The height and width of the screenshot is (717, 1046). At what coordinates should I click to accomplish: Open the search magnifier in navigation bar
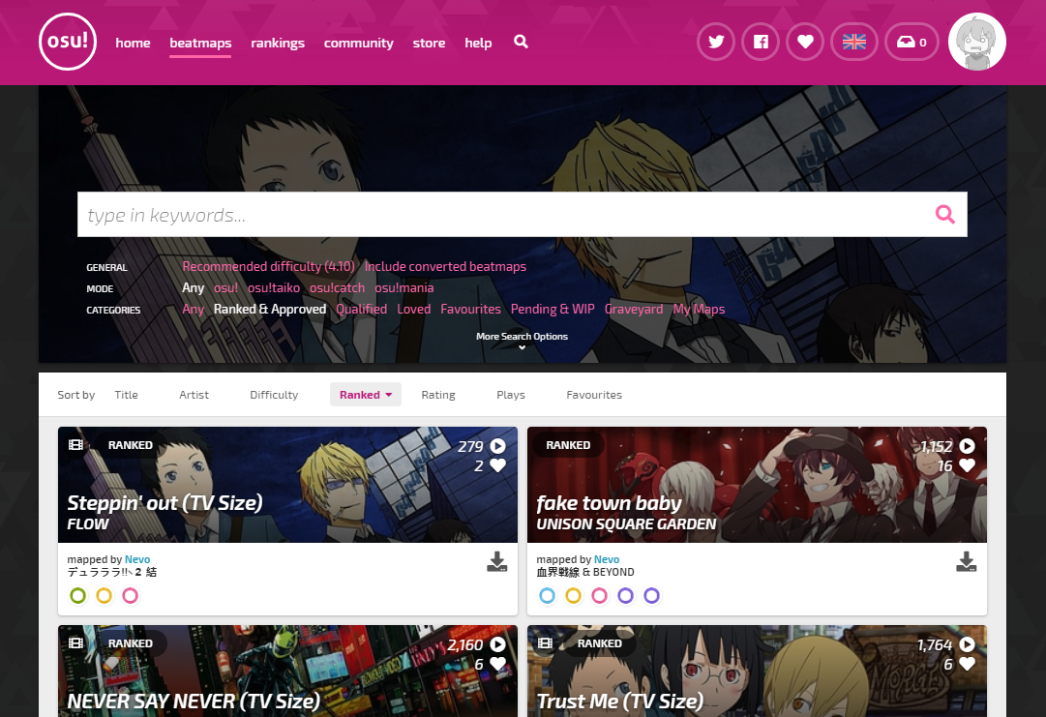(521, 42)
